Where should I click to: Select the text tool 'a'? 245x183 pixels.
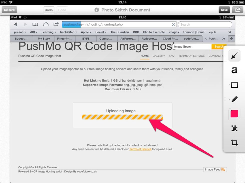pyautogui.click(x=234, y=70)
